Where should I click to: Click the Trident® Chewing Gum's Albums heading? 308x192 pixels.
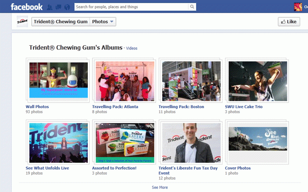pos(76,48)
